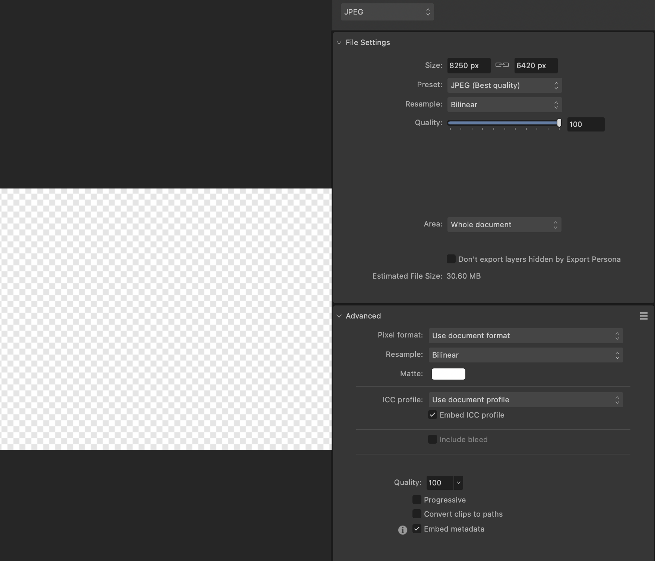Screen dimensions: 655x561
Task: Click the Quality slider handle
Action: point(559,123)
